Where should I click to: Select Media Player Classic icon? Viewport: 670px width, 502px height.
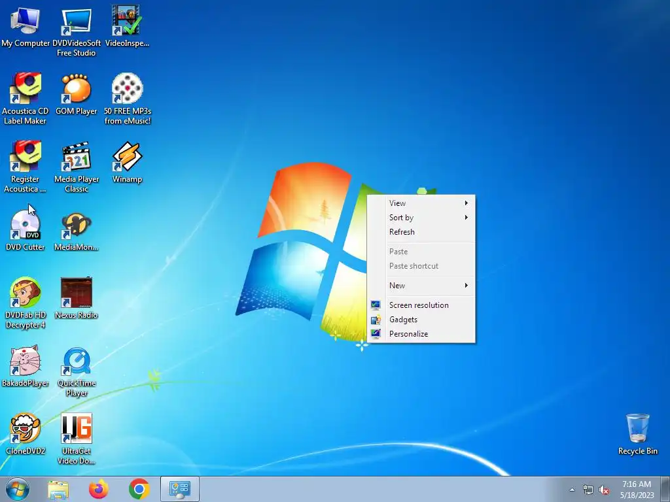point(77,167)
